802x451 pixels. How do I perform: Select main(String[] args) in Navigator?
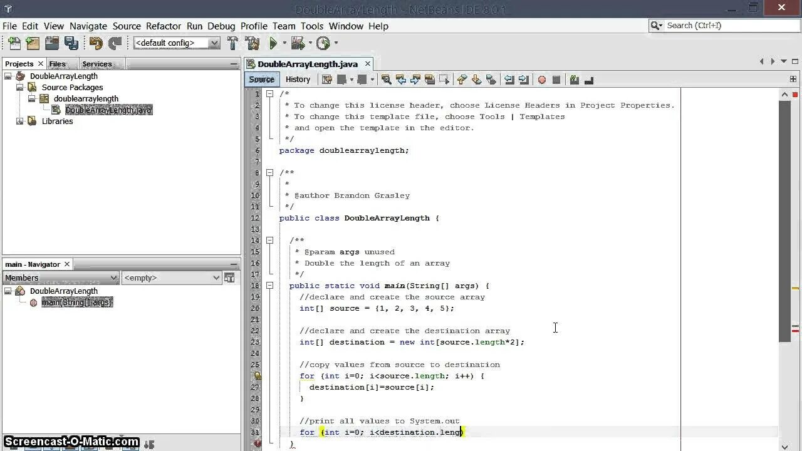click(77, 303)
